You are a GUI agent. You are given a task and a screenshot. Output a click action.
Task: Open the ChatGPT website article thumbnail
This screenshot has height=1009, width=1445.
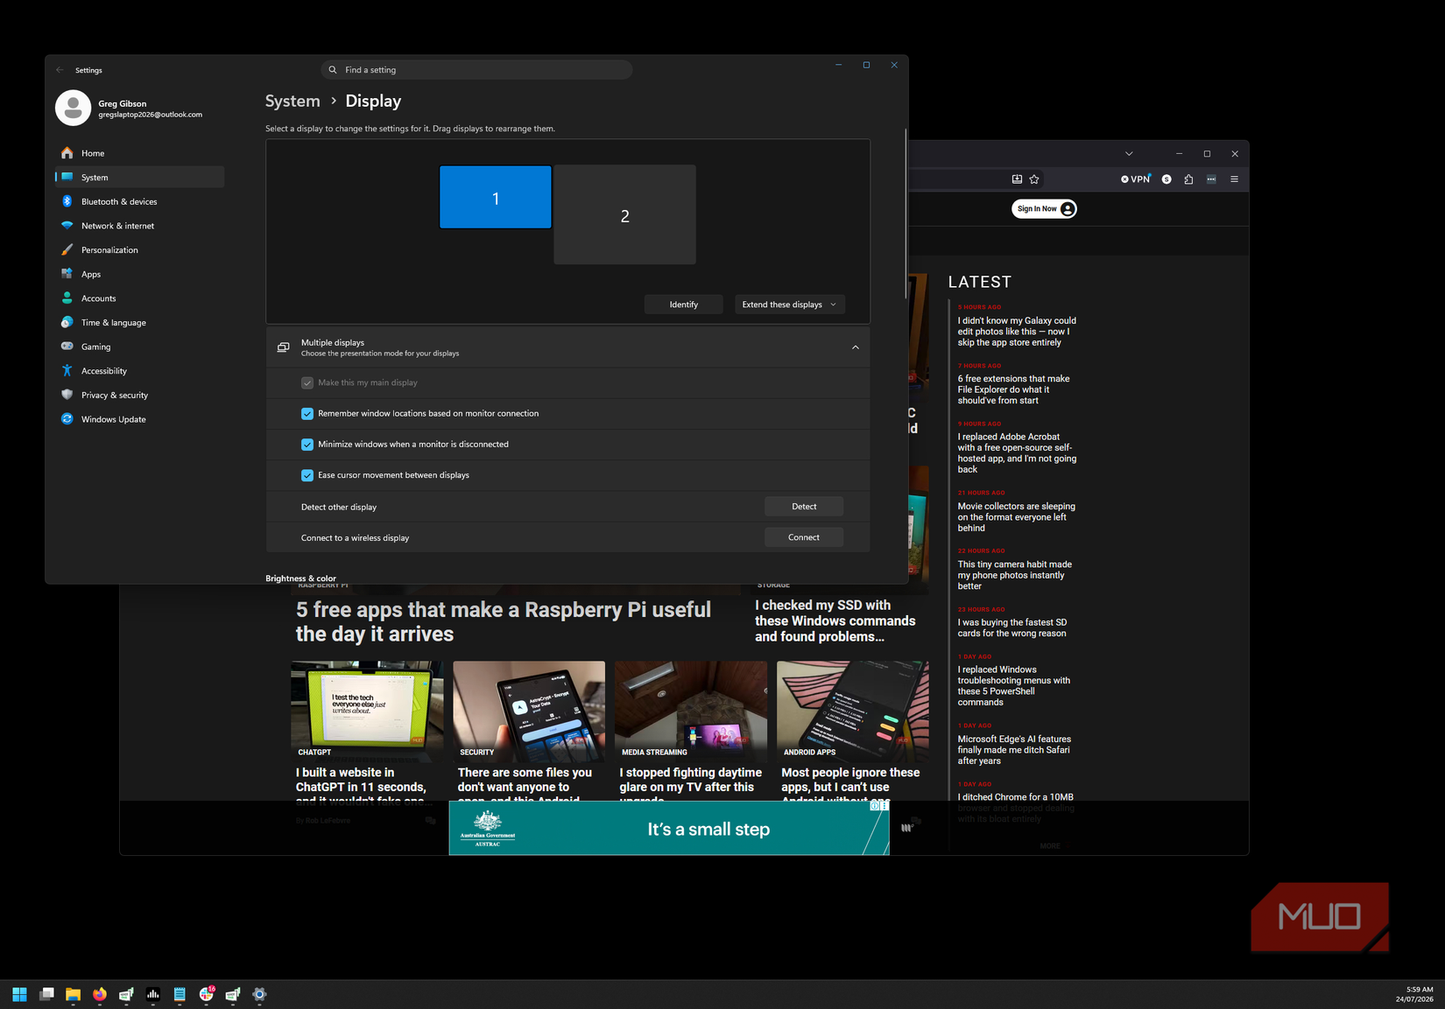(x=367, y=710)
